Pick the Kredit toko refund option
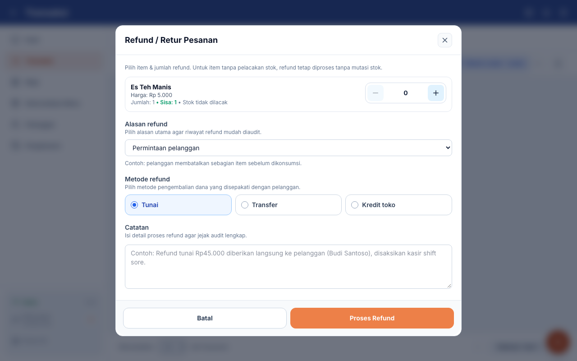This screenshot has height=361, width=577. click(398, 205)
